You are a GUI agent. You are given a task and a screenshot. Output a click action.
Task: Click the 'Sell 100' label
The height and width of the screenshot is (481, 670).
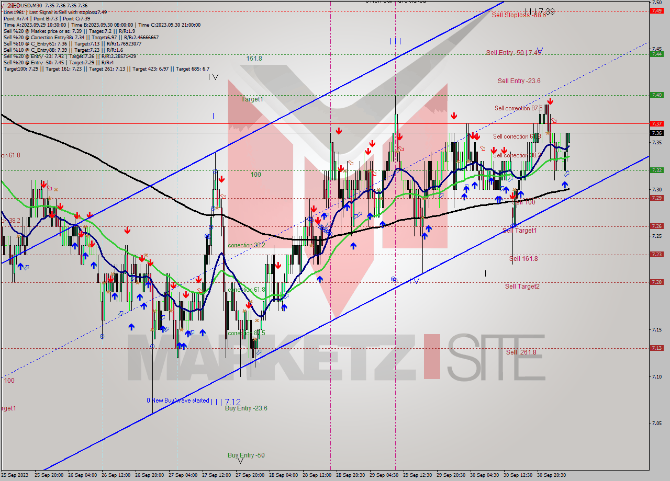523,202
